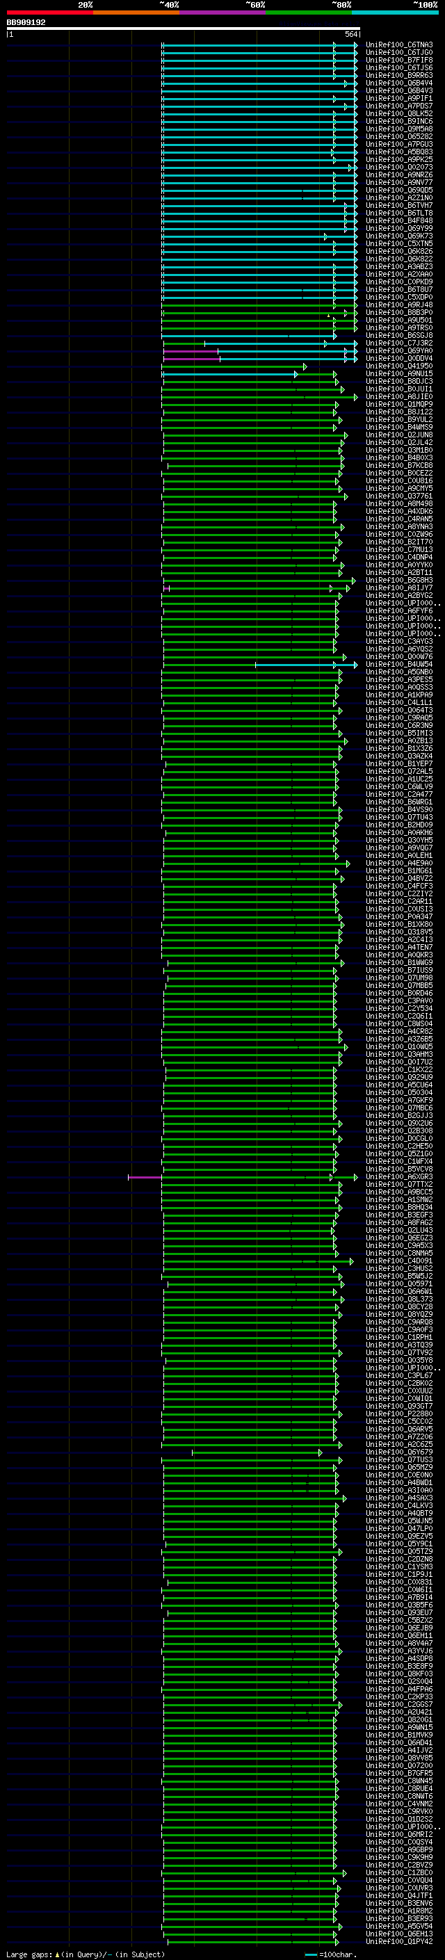Select hit label UniRef100_O65282

(399, 136)
